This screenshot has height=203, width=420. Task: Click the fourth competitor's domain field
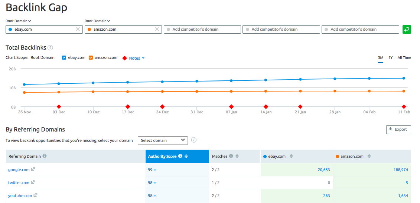[x=281, y=29]
